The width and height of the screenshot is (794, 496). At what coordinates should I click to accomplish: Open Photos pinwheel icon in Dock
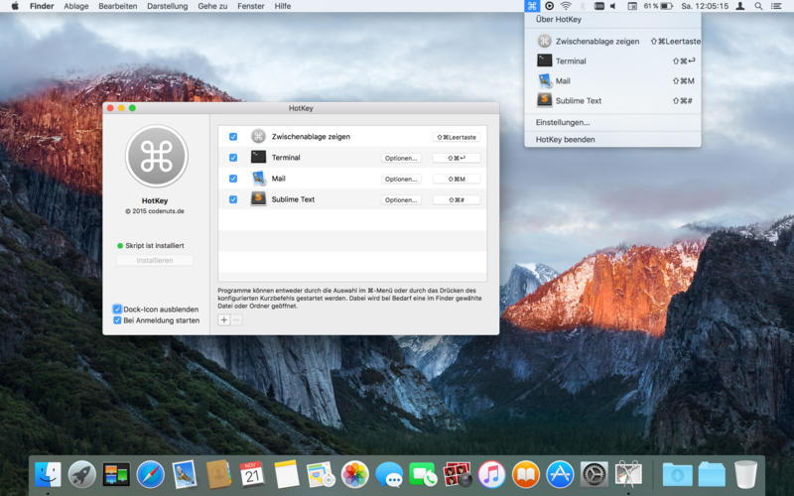(355, 475)
